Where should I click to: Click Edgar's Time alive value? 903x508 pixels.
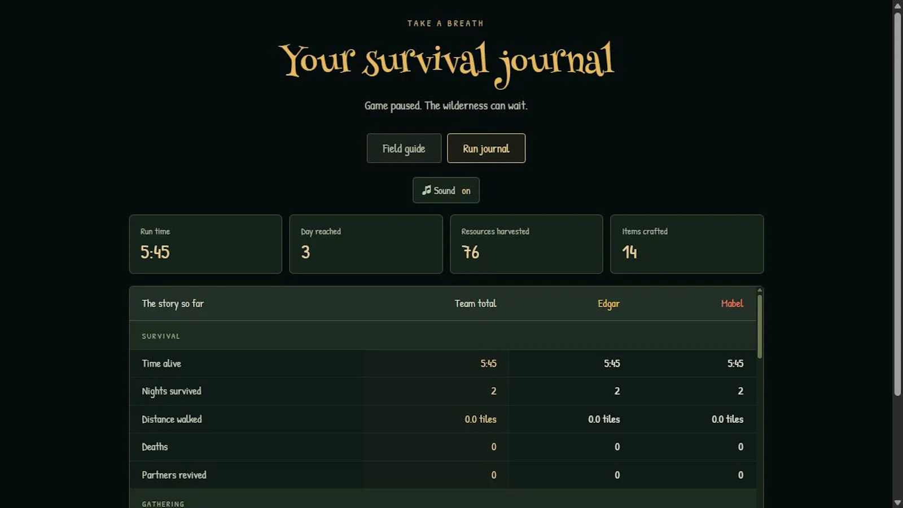612,364
